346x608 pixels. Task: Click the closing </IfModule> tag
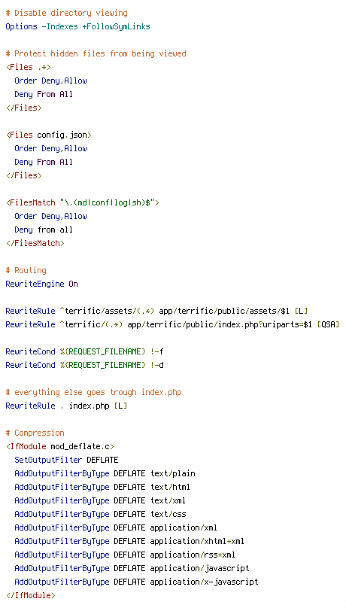tap(30, 595)
